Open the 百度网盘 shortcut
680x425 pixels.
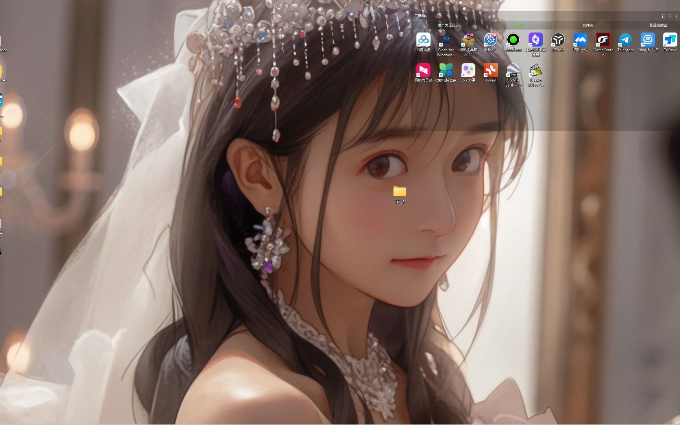(x=423, y=42)
